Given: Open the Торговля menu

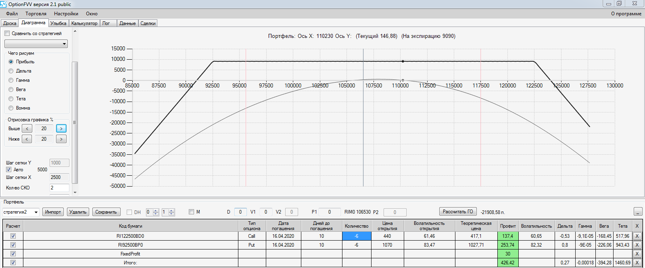Looking at the screenshot, I should pyautogui.click(x=36, y=14).
